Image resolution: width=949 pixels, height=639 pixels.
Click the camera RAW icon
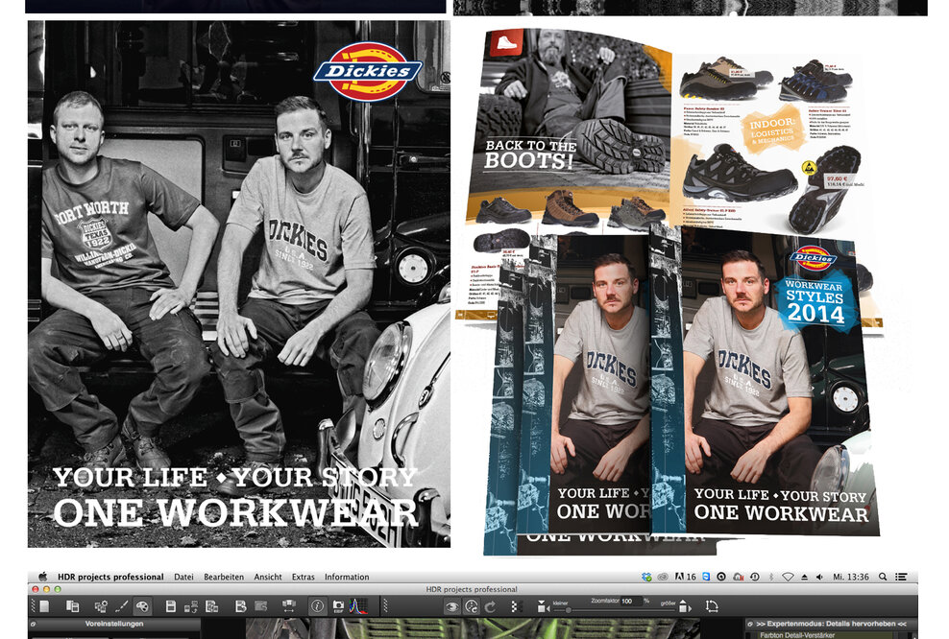tap(338, 606)
